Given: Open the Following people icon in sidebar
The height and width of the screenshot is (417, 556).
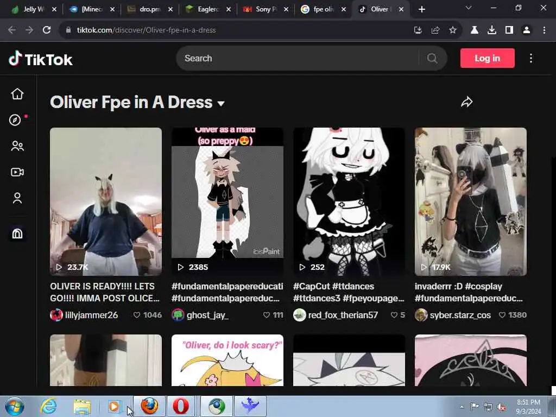Looking at the screenshot, I should [17, 146].
